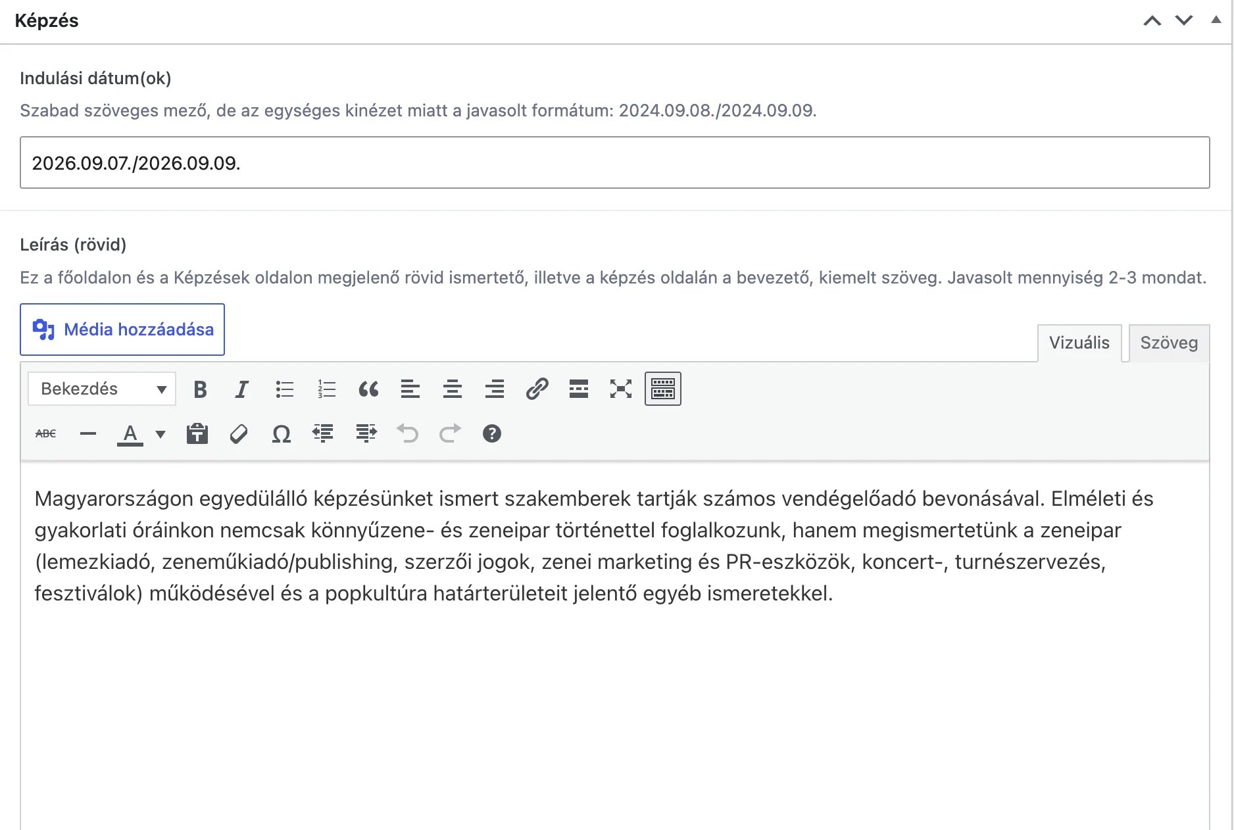Open the special character omega picker
Image resolution: width=1234 pixels, height=830 pixels.
tap(282, 433)
